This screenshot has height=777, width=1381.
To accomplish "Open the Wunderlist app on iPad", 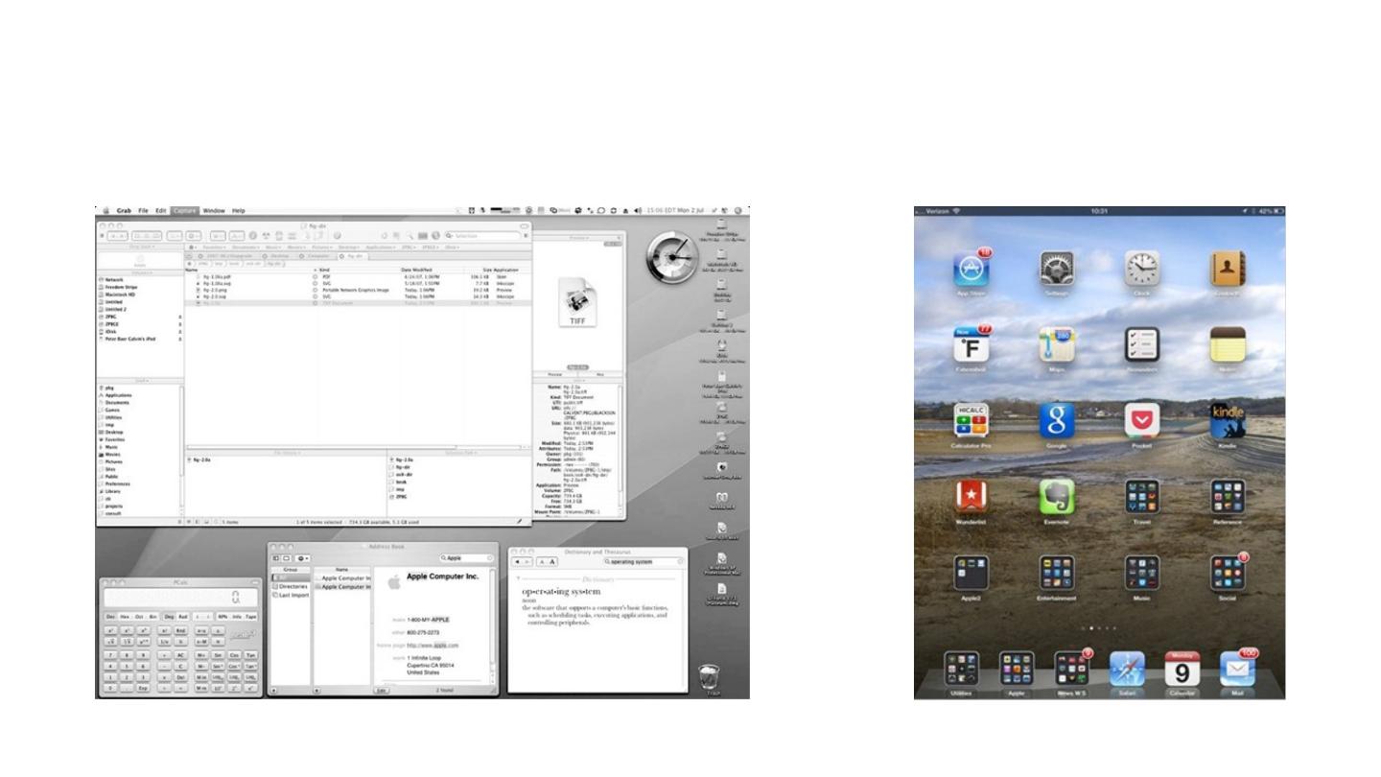I will (x=971, y=497).
